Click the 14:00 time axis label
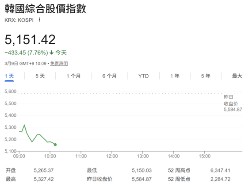245x184 pixels. pyautogui.click(x=174, y=156)
